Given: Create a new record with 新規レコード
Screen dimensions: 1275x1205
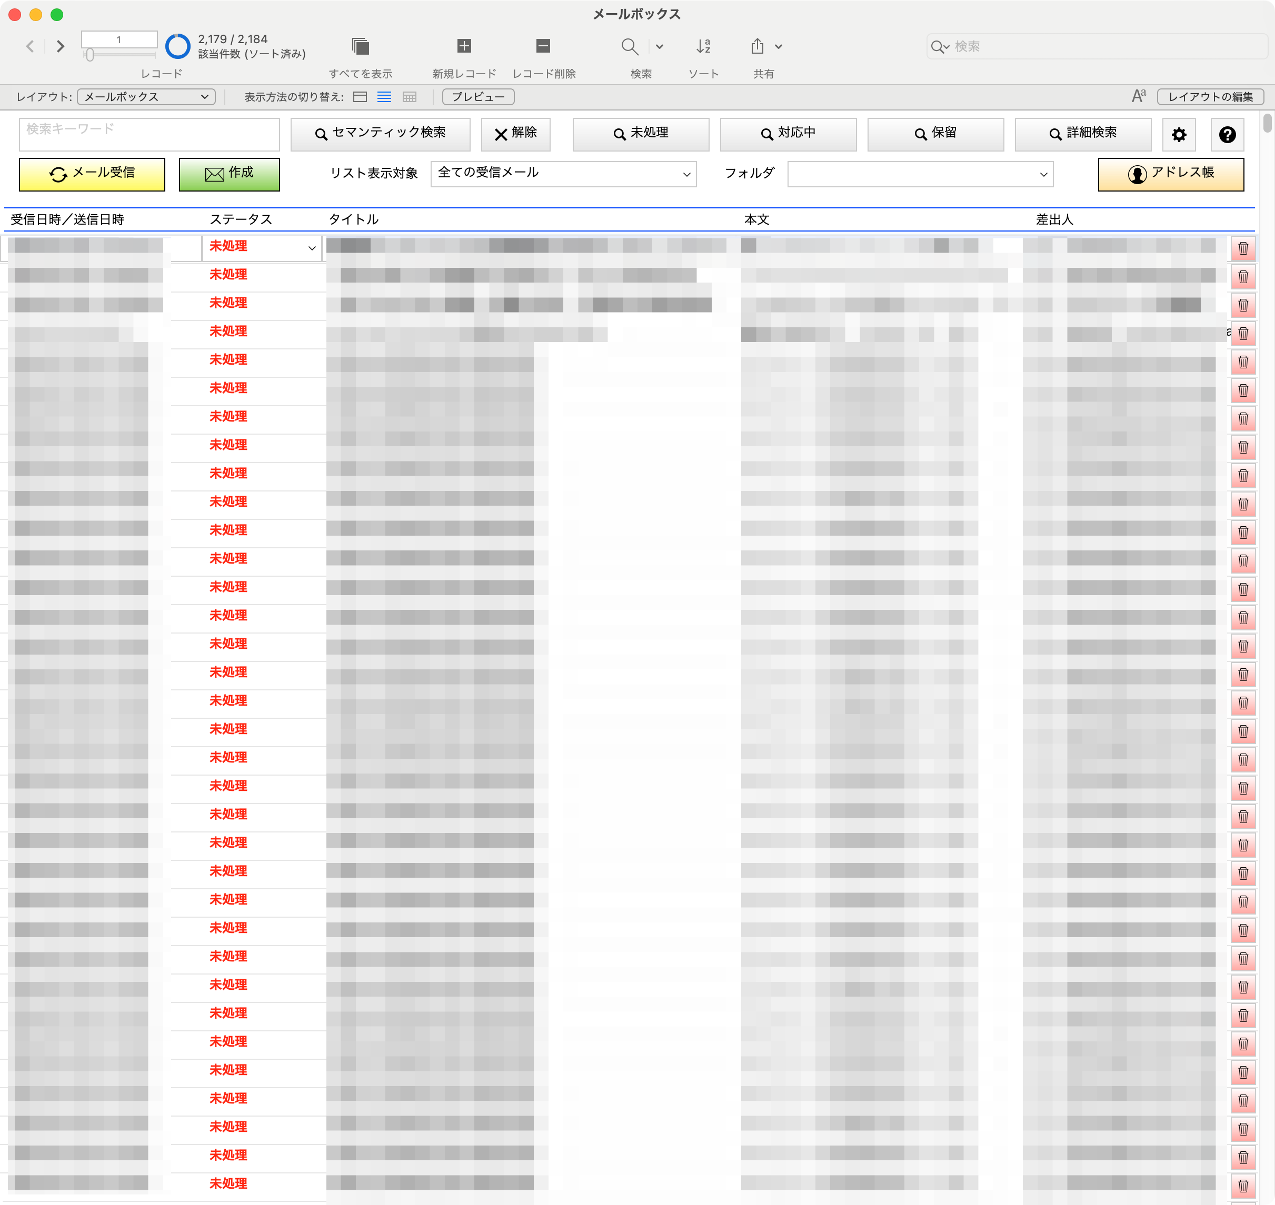Looking at the screenshot, I should coord(464,46).
